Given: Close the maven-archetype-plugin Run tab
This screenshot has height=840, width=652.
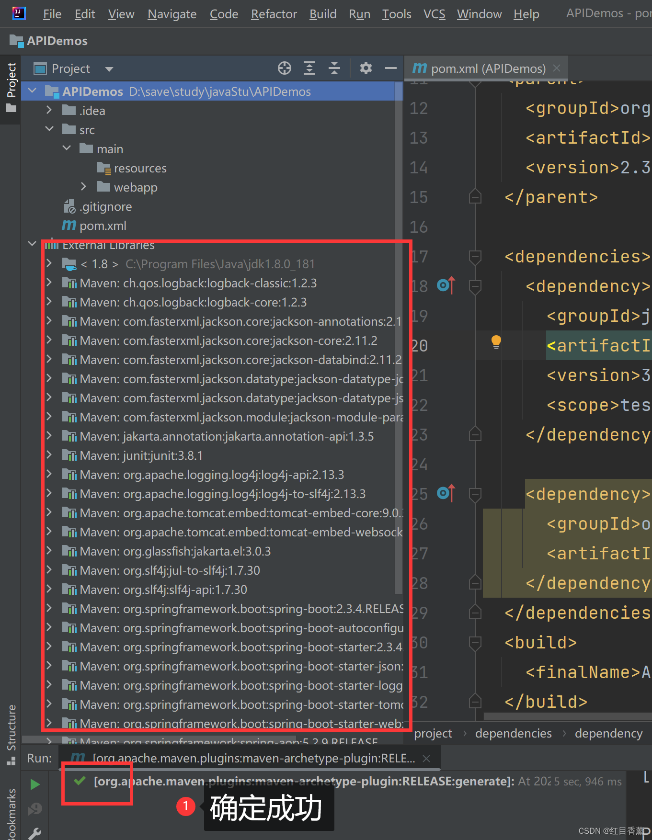Looking at the screenshot, I should (426, 759).
